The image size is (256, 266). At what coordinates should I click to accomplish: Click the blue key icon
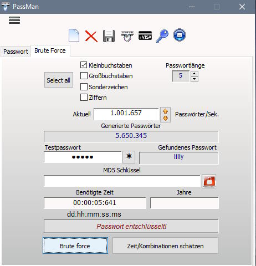pyautogui.click(x=162, y=36)
